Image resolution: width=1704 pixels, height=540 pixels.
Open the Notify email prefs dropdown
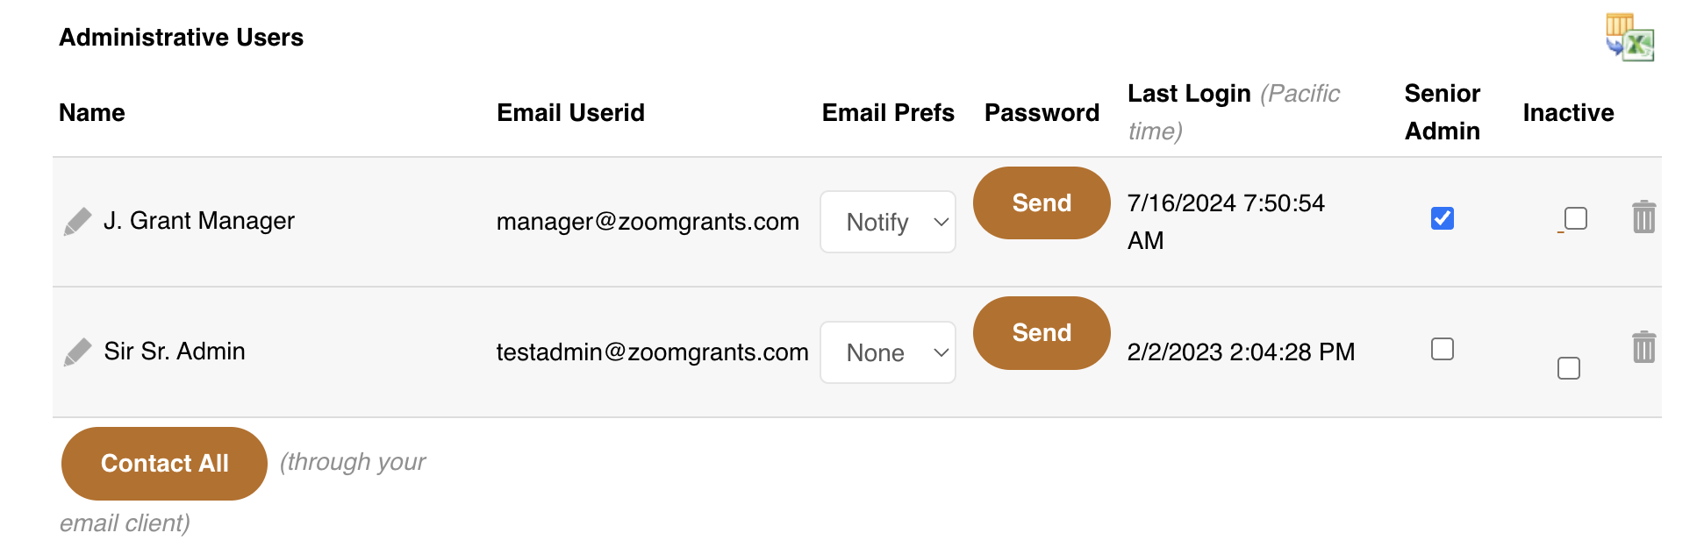pos(887,222)
